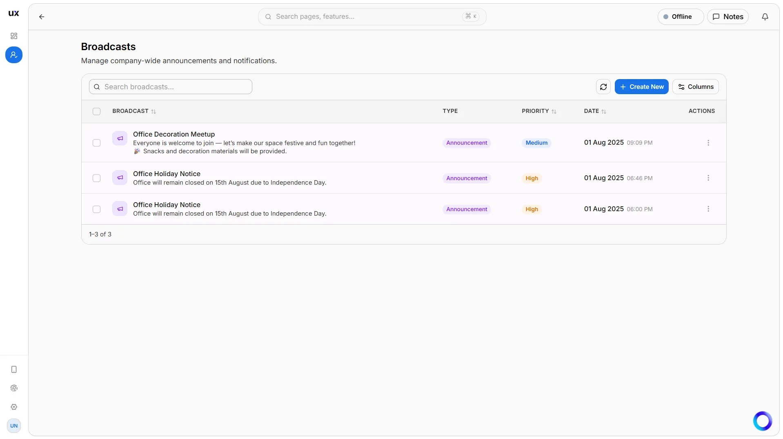Click the ⌘K shortcut badge
The height and width of the screenshot is (439, 783).
(x=471, y=16)
